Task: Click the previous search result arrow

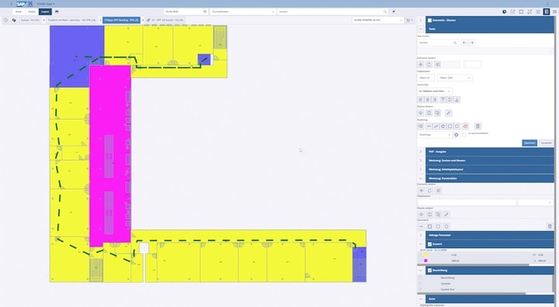Action: click(464, 43)
